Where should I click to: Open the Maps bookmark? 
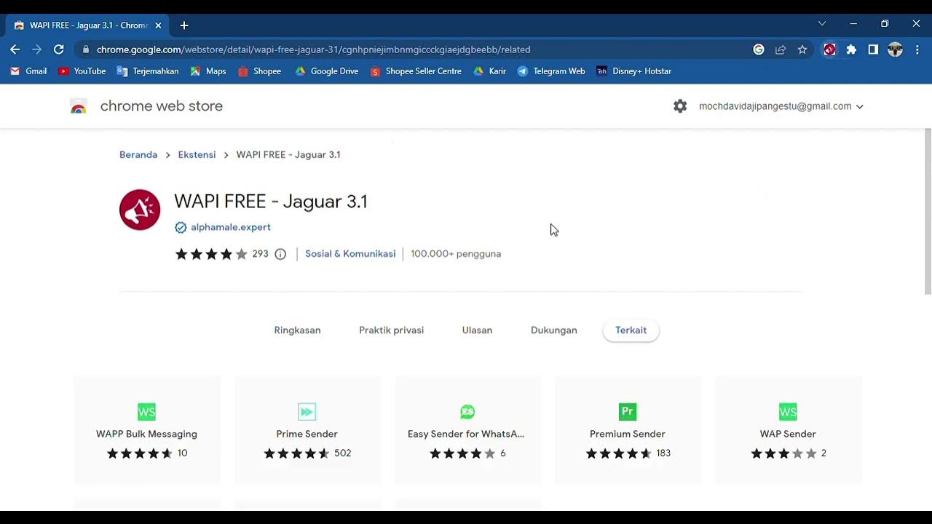[208, 71]
